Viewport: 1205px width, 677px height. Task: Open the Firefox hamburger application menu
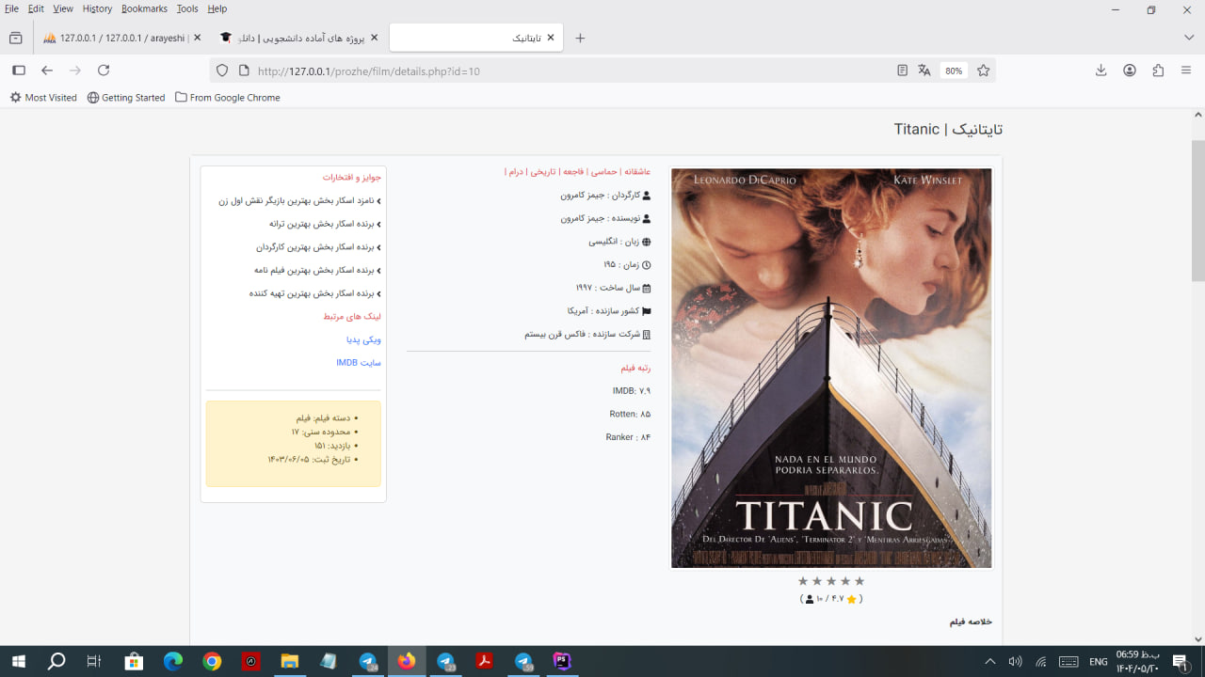pos(1186,71)
